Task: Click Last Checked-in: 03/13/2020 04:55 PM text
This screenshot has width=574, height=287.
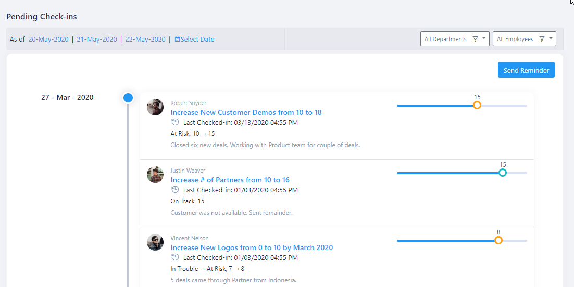Action: coord(241,123)
